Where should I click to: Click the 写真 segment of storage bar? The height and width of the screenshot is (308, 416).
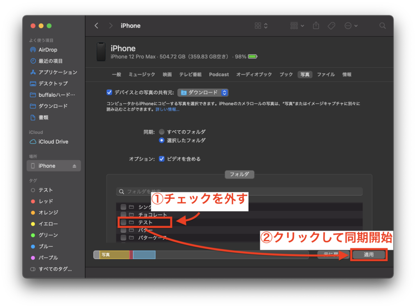(x=115, y=255)
